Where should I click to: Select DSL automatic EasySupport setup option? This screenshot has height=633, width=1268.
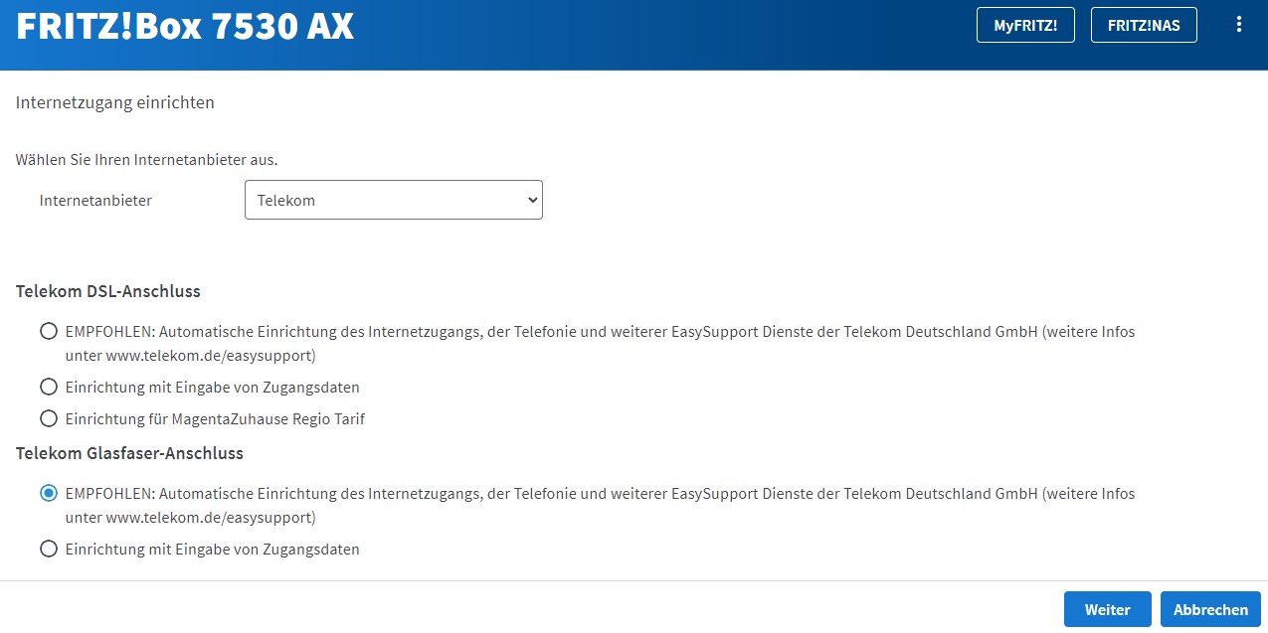48,332
